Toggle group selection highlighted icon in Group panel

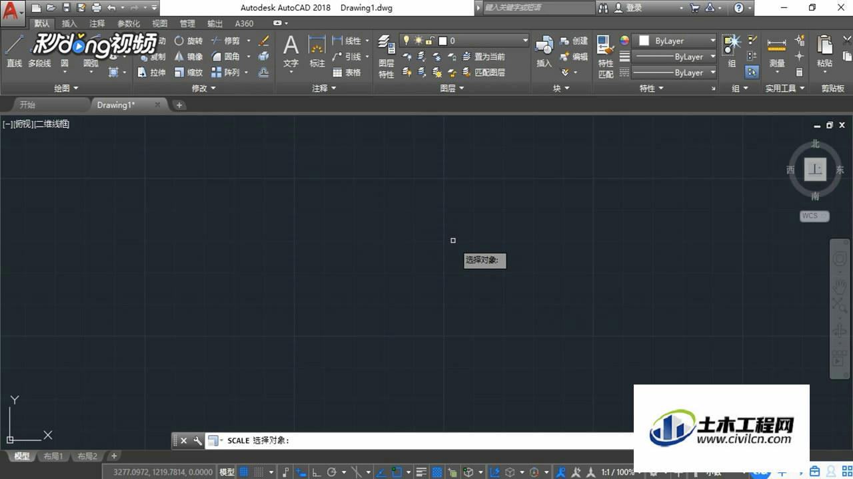pos(752,73)
